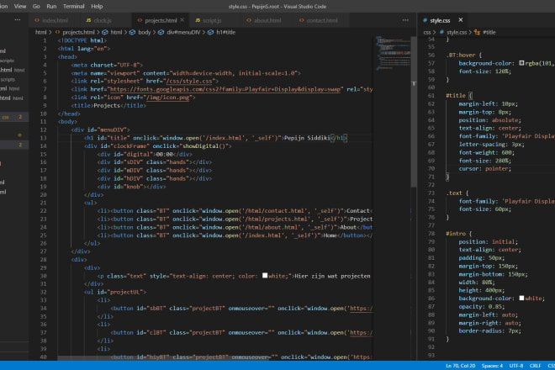Click line number 13 in HTML editor
This screenshot has width=555, height=370.
click(x=43, y=138)
